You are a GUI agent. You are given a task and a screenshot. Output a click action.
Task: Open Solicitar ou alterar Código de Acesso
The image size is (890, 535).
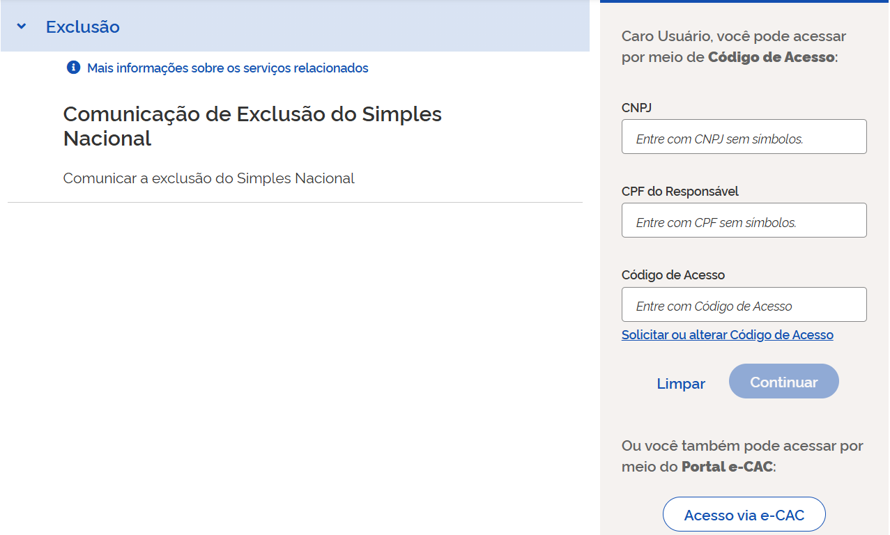pyautogui.click(x=727, y=335)
